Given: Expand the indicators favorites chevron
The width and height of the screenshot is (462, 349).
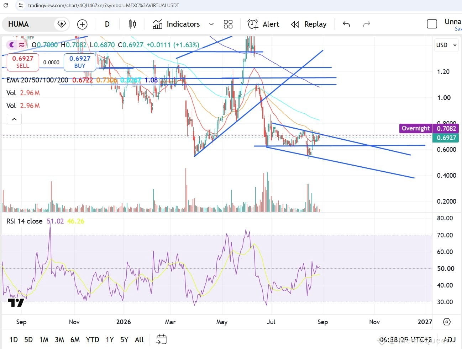Looking at the screenshot, I should (211, 24).
